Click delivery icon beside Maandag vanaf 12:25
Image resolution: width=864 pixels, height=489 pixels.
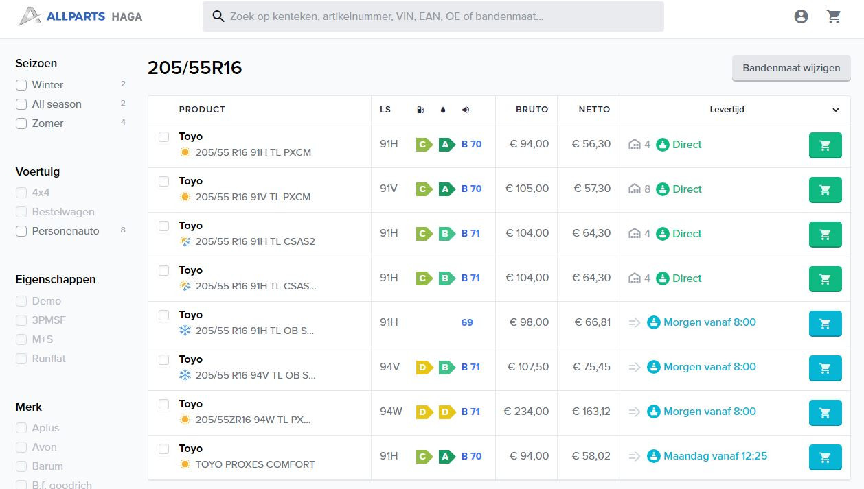654,456
